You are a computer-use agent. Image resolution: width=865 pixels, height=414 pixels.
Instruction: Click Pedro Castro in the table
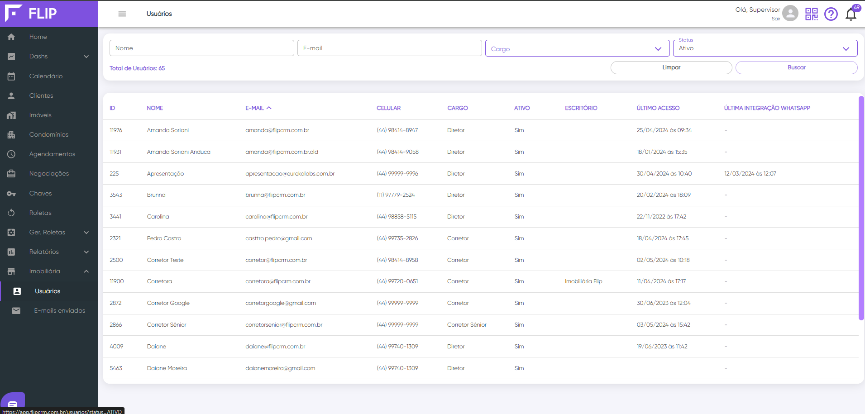pos(164,238)
